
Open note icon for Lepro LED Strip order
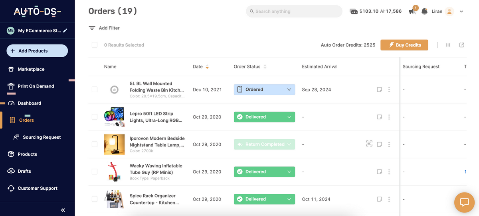coord(379,117)
